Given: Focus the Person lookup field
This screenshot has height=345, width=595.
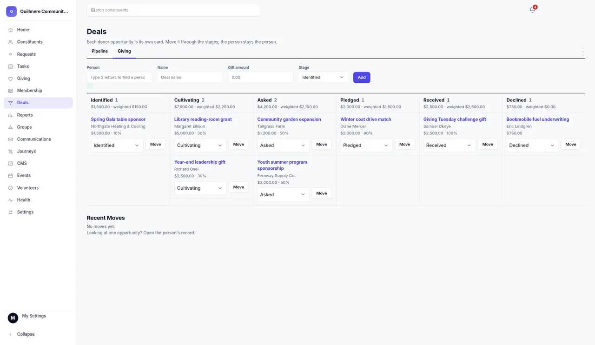Looking at the screenshot, I should pos(119,77).
